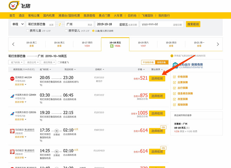The width and height of the screenshot is (231, 168).
Task: Swap departure and arrival cities
Action: 60,24
